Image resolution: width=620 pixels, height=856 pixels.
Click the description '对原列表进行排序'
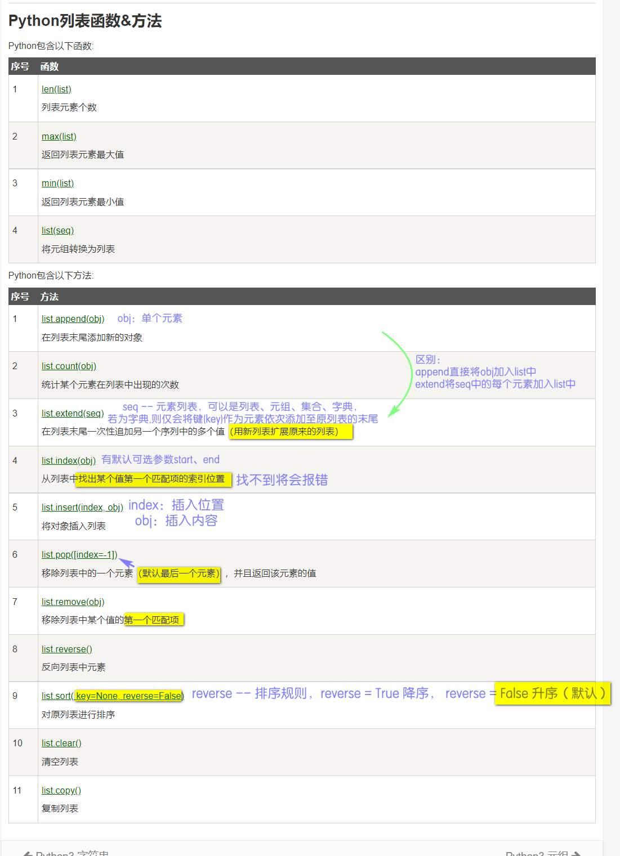pos(78,714)
